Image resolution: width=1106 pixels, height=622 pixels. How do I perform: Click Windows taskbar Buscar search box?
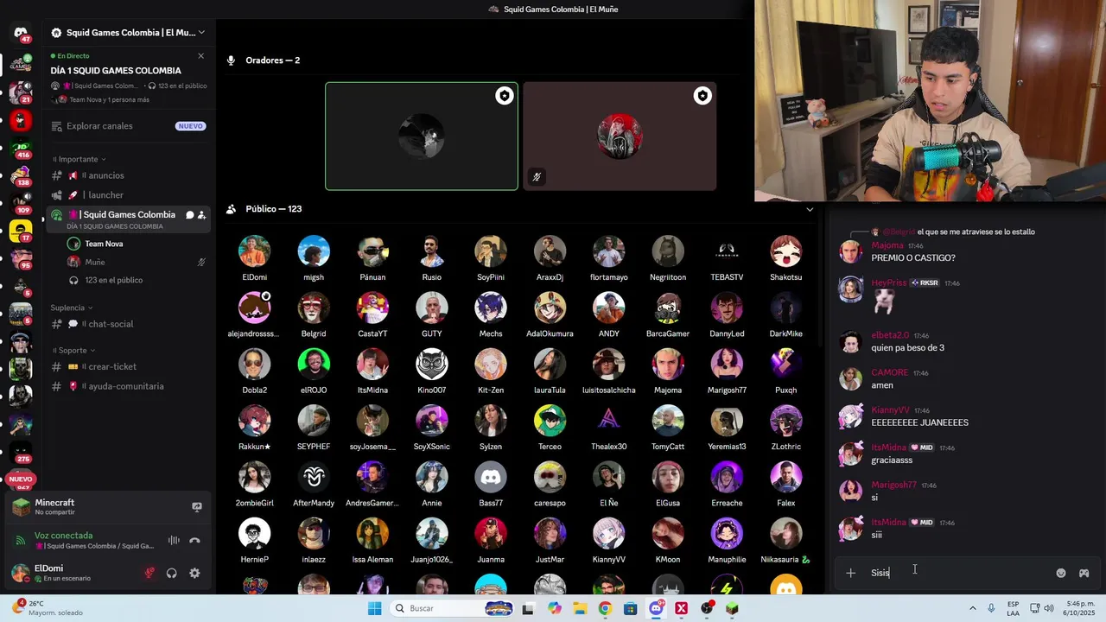[x=451, y=608]
